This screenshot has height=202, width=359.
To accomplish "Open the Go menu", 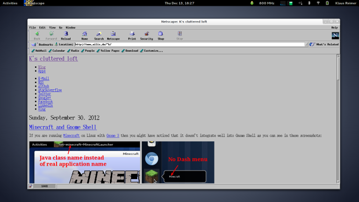I will [x=60, y=28].
